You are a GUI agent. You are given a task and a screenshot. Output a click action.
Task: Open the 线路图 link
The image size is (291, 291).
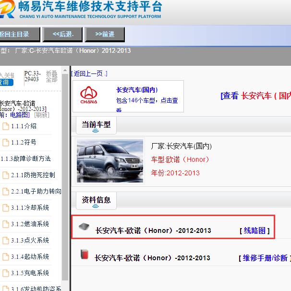tap(255, 230)
